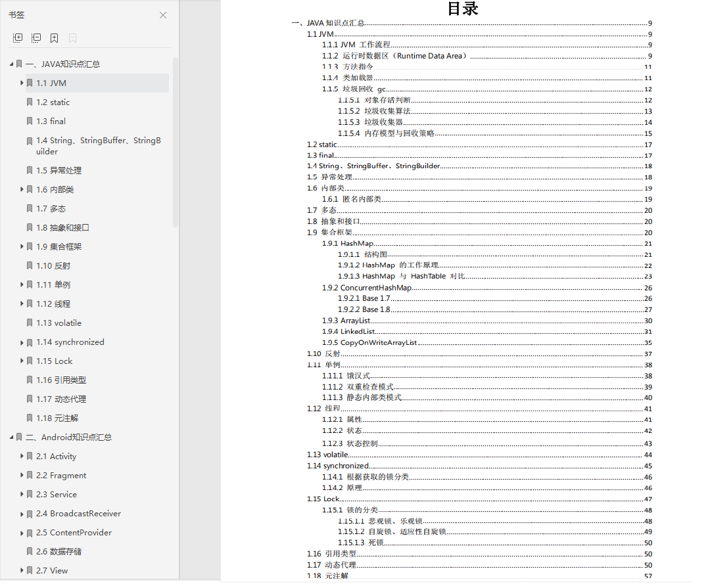This screenshot has height=584, width=712.
Task: Open the 2.6 数据存储 bookmark
Action: coord(59,552)
